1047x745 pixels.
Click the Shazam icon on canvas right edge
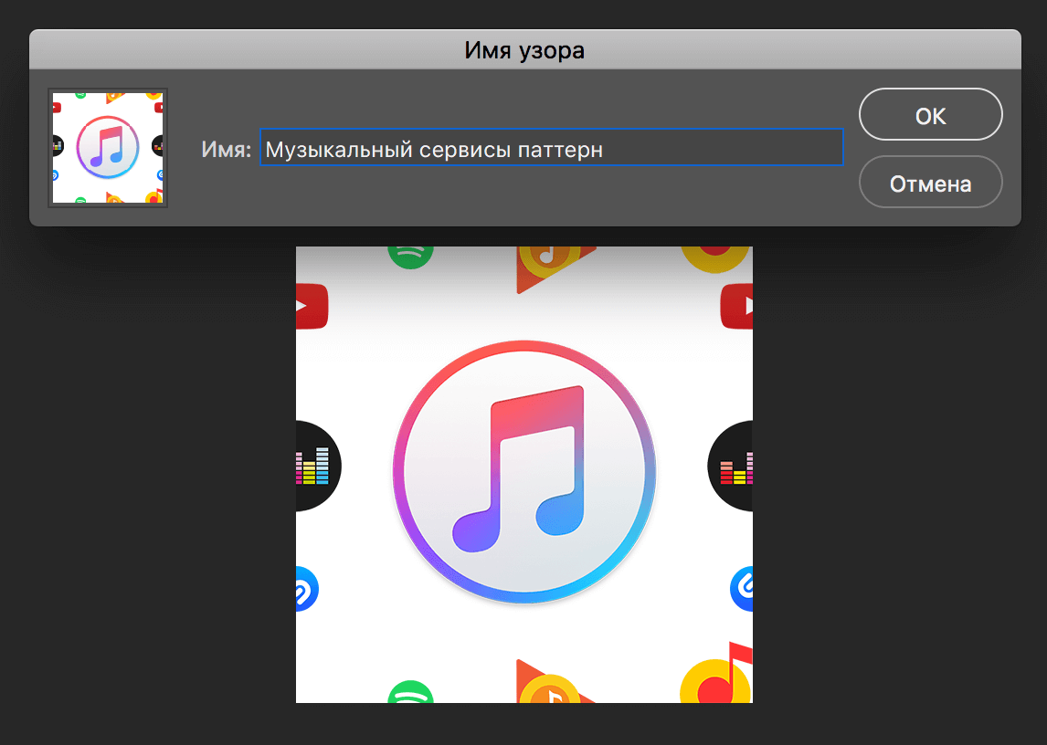pos(742,589)
